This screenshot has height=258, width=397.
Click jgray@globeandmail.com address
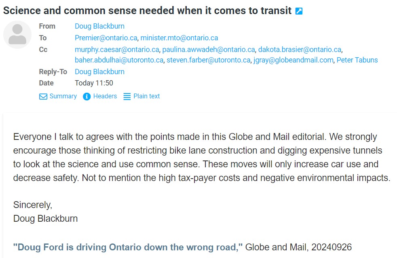pos(294,60)
